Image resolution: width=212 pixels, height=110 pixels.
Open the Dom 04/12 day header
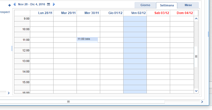(x=185, y=13)
